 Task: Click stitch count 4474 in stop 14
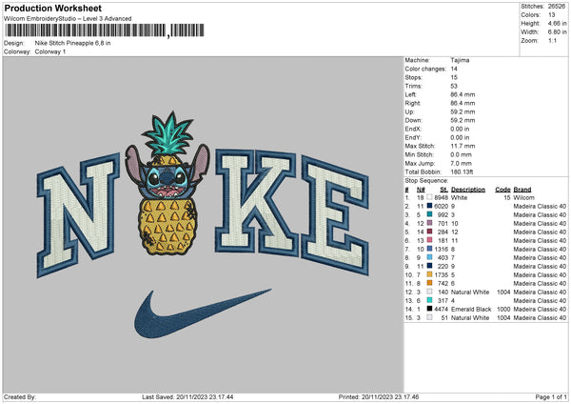click(441, 310)
